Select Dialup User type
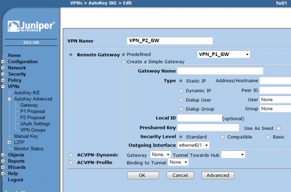 pyautogui.click(x=181, y=100)
